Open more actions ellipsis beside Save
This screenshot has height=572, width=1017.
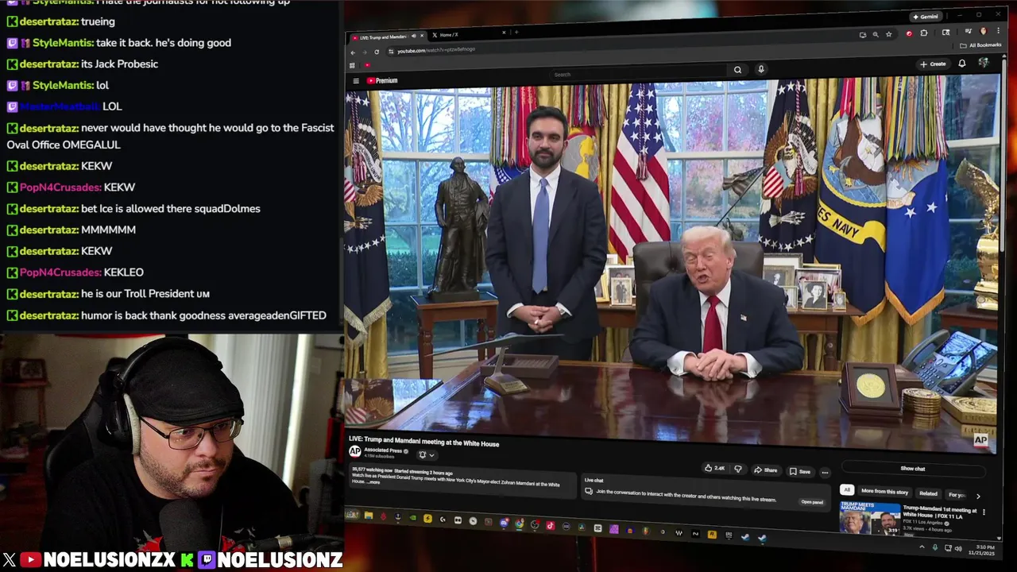825,473
